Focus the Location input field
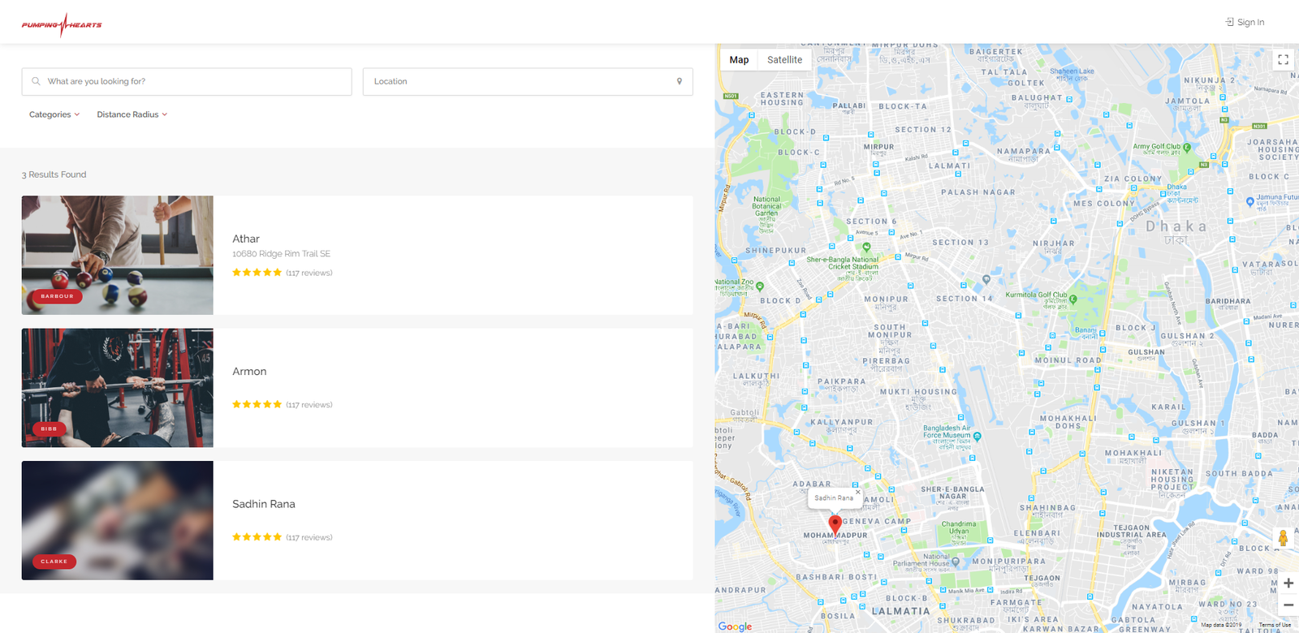 (528, 81)
